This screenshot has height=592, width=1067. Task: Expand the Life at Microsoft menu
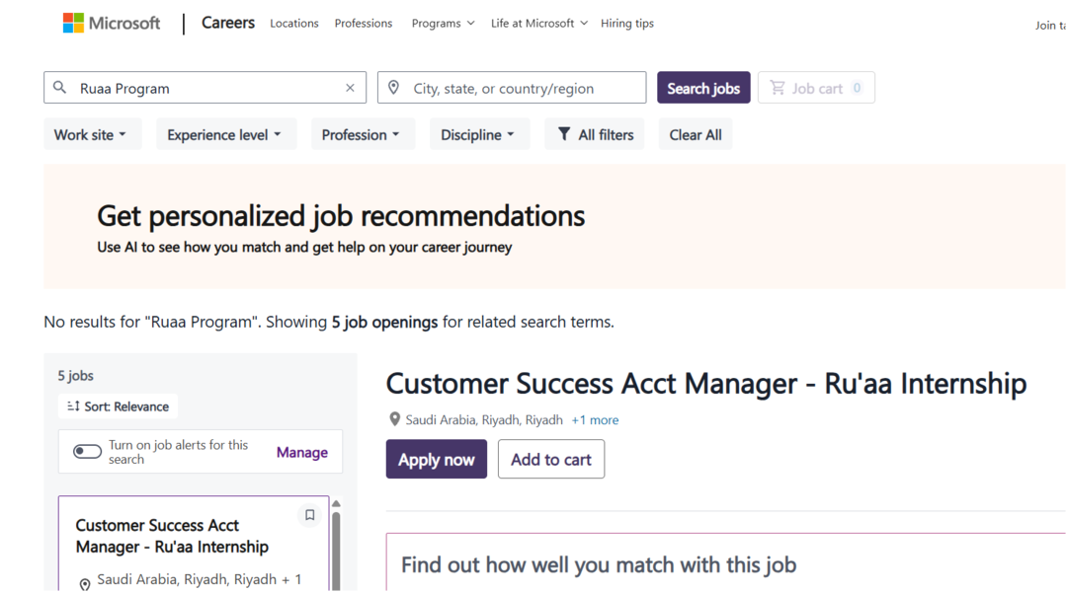[x=539, y=23]
